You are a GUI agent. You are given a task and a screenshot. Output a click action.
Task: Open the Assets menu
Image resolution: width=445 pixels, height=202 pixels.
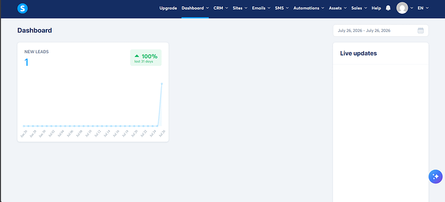click(x=337, y=8)
